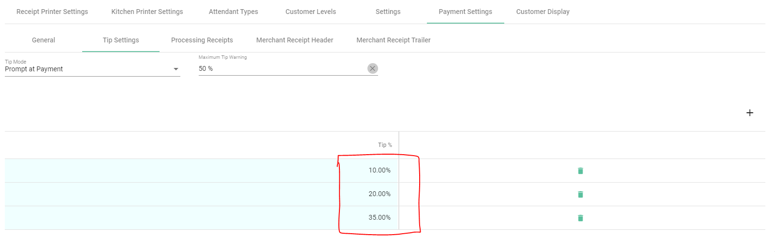Delete the 10.00% tip row
This screenshot has height=252, width=775.
coord(580,171)
